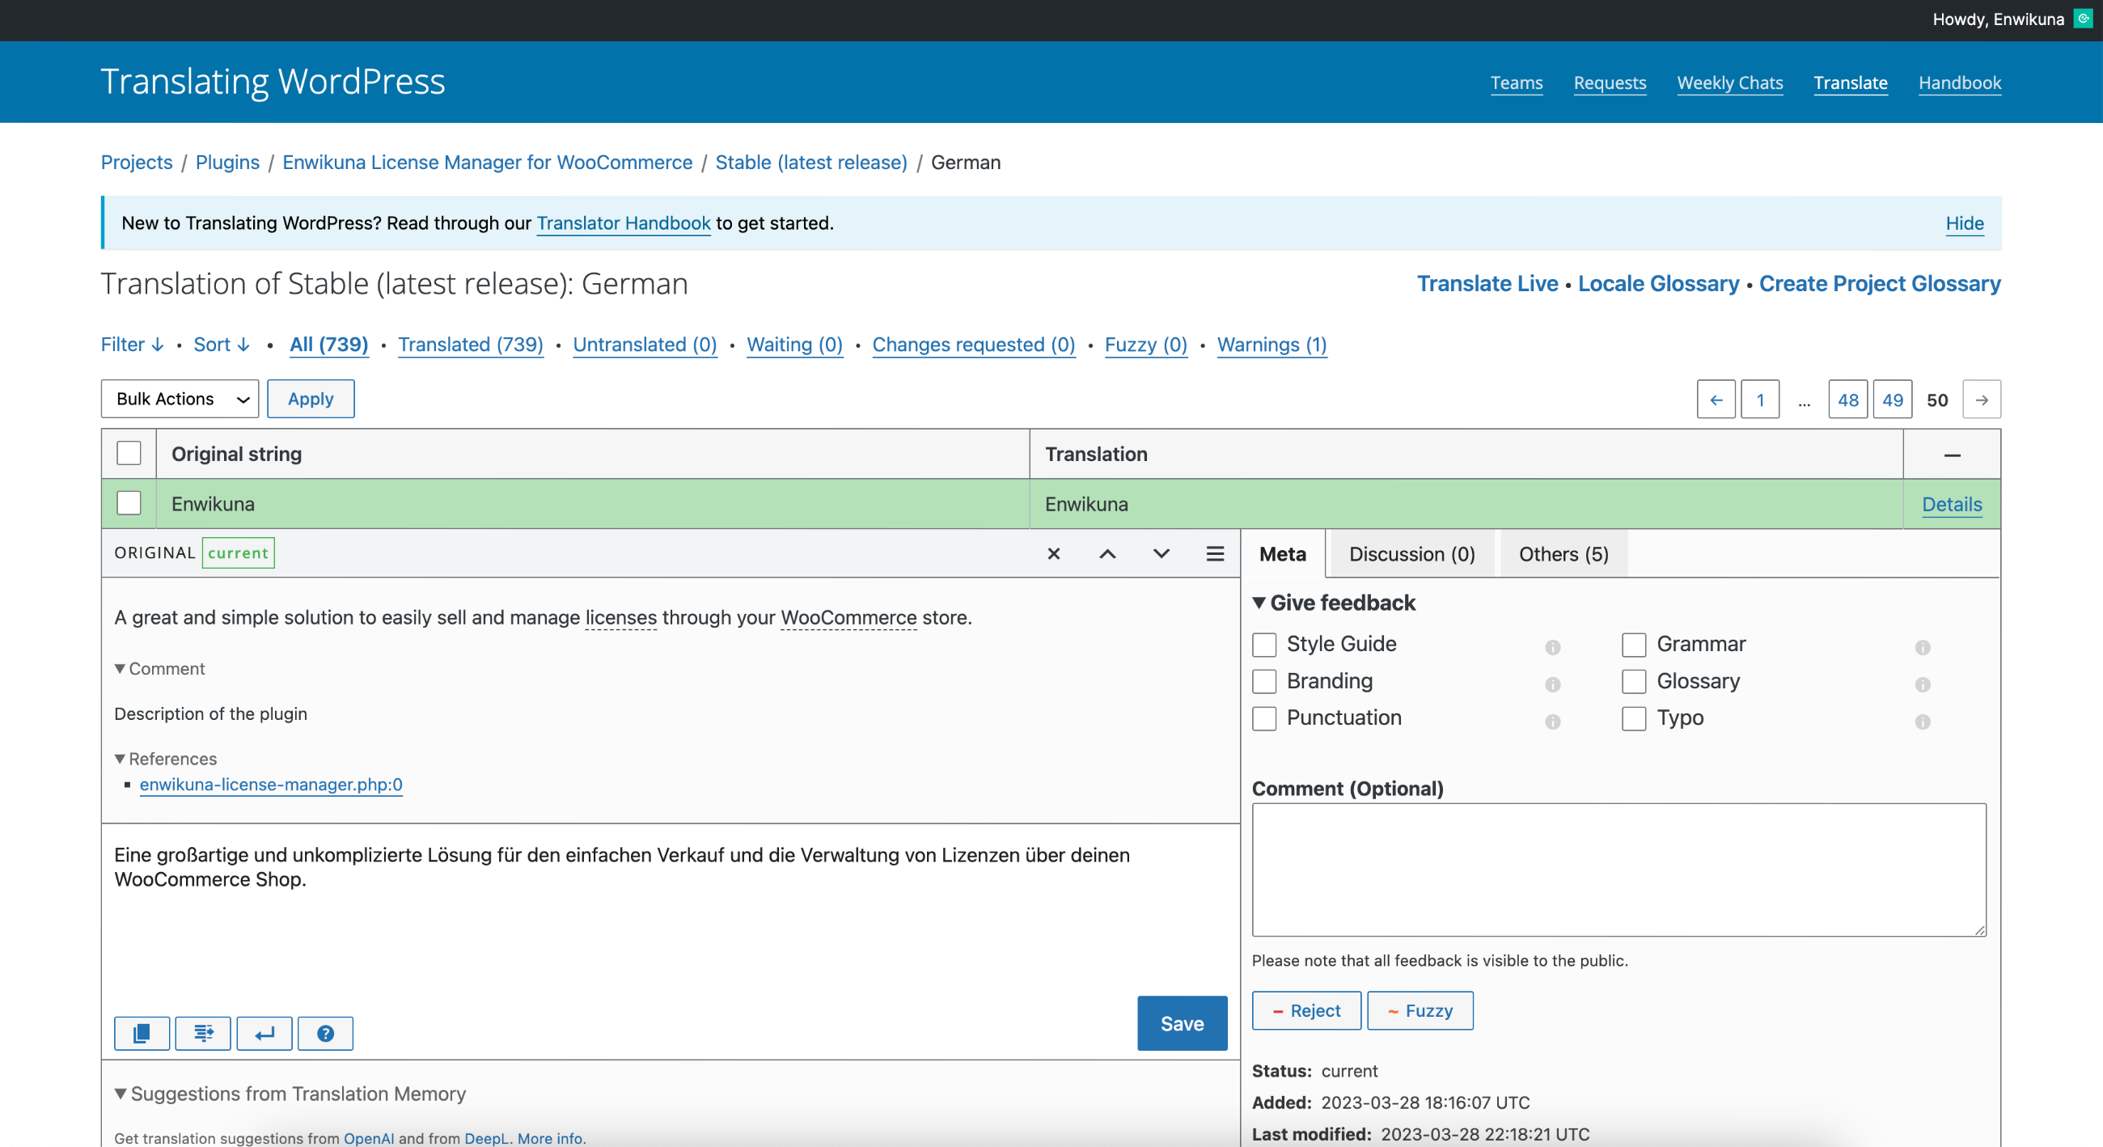Click the Fuzzy button
Image resolution: width=2103 pixels, height=1147 pixels.
pyautogui.click(x=1420, y=1010)
